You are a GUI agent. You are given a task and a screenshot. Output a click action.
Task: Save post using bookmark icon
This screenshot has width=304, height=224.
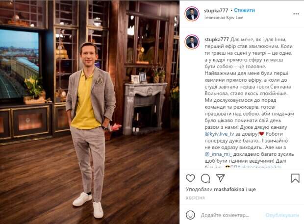[x=295, y=178]
